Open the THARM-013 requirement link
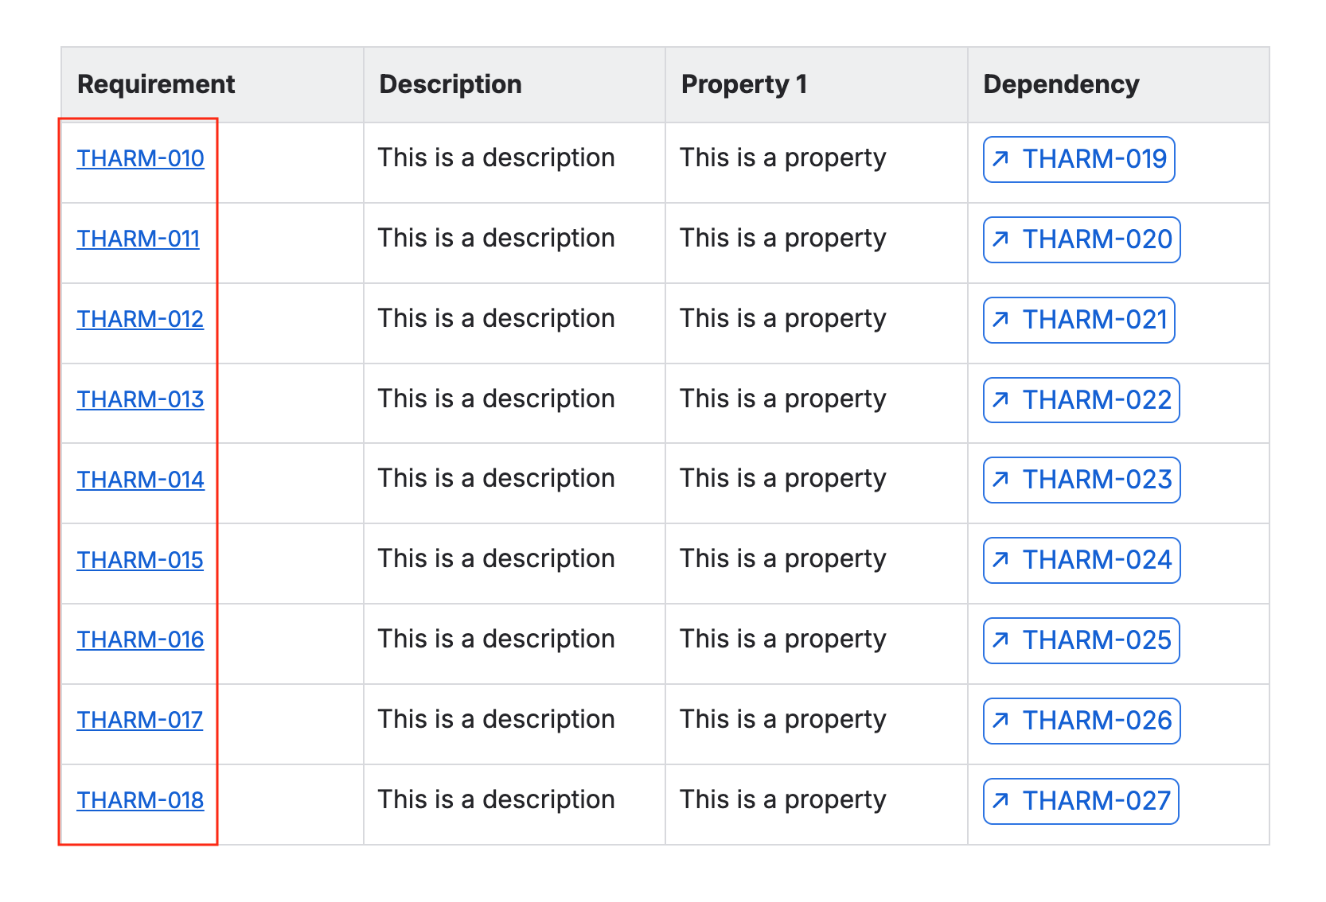 coord(140,400)
